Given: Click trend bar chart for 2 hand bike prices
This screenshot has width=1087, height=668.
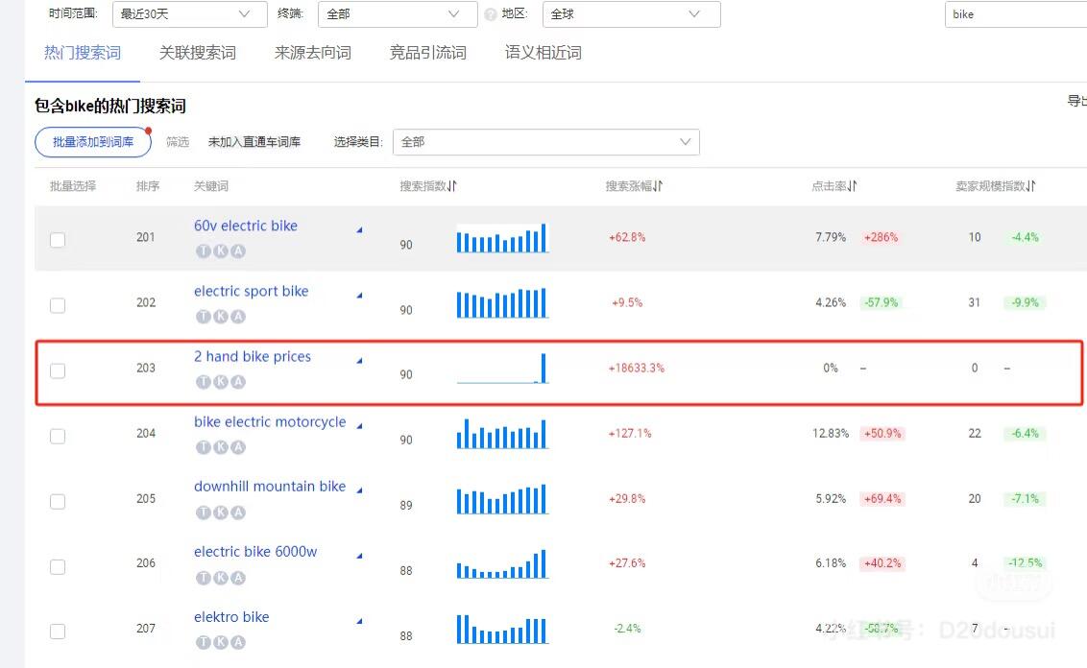Looking at the screenshot, I should [x=502, y=368].
